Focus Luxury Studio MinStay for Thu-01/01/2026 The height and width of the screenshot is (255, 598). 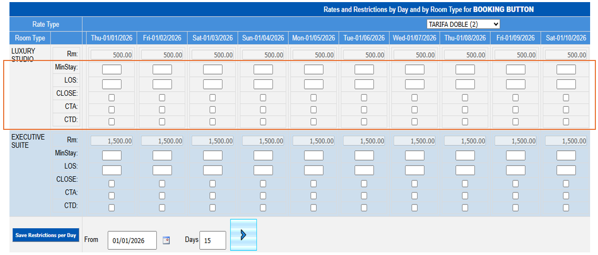pos(112,69)
